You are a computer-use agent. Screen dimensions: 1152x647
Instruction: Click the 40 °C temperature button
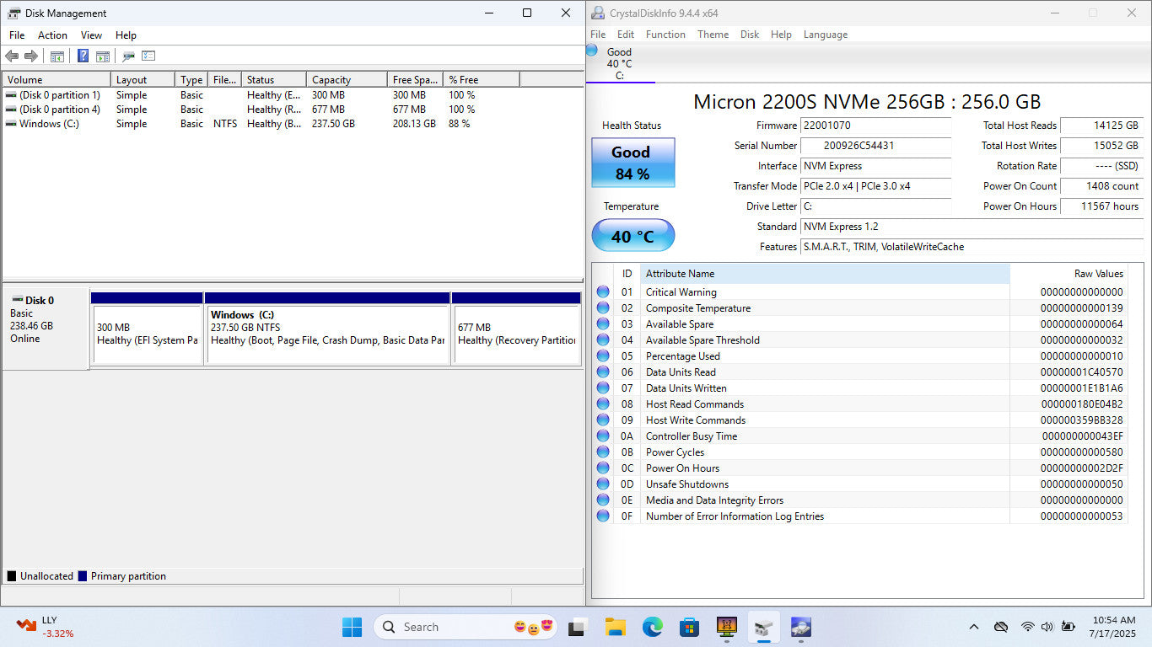pyautogui.click(x=633, y=236)
